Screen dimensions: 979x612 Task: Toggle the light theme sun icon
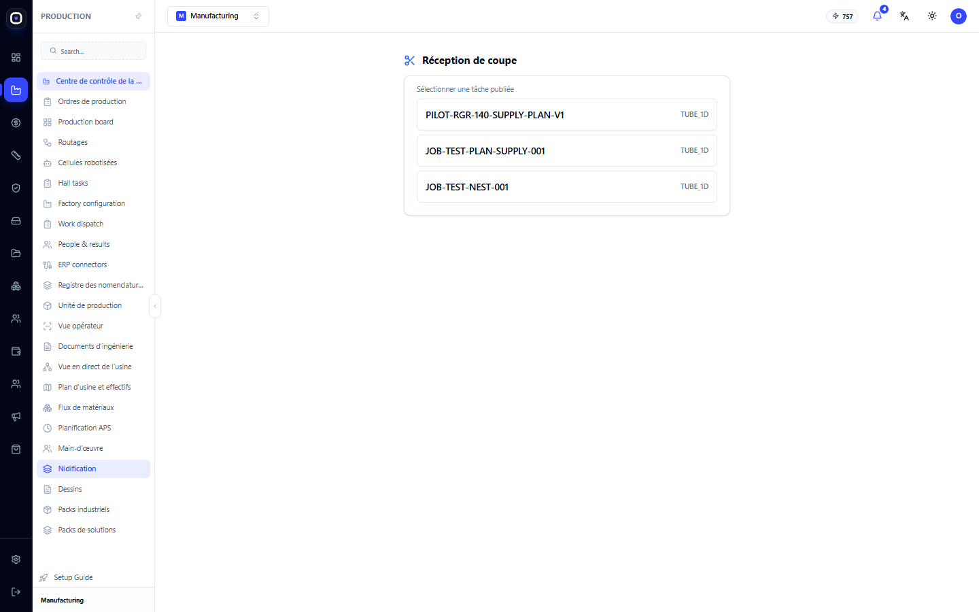pyautogui.click(x=932, y=16)
